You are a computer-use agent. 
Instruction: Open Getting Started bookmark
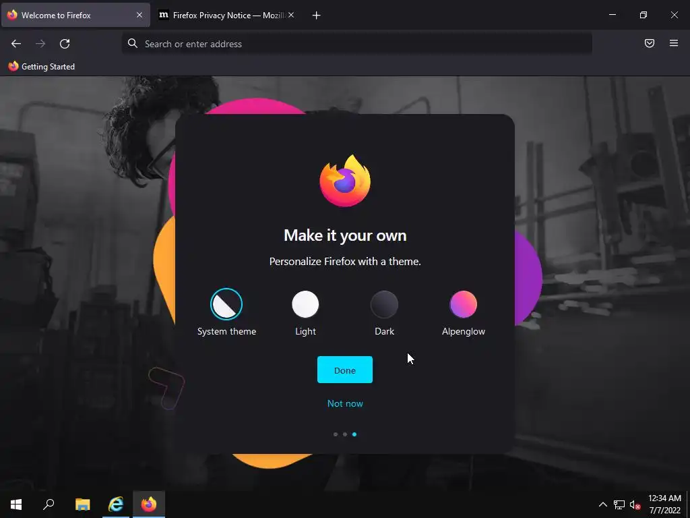point(41,67)
